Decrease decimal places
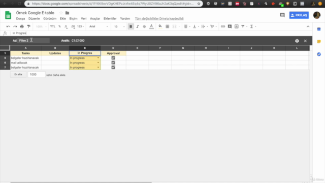 tap(66, 26)
